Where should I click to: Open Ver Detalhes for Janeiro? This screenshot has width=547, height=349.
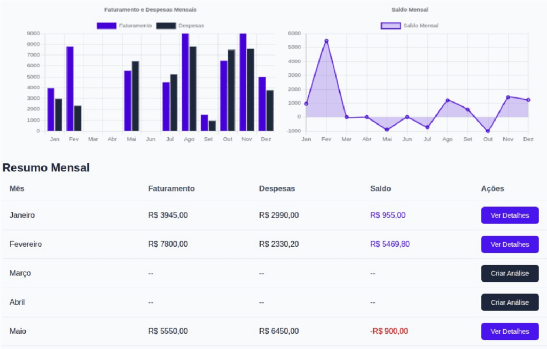(510, 216)
